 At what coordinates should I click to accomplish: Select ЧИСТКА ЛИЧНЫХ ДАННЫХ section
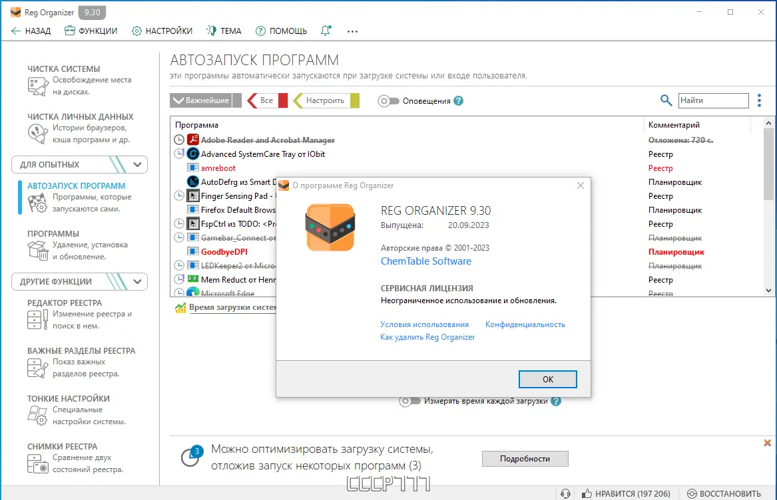[x=79, y=128]
